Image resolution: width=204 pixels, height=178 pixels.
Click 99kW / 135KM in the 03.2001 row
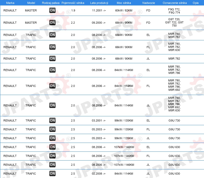[x=124, y=120]
